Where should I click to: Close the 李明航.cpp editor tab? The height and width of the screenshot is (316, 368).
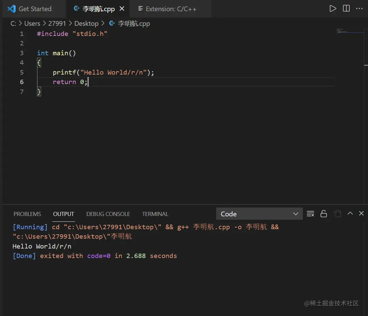pos(122,9)
